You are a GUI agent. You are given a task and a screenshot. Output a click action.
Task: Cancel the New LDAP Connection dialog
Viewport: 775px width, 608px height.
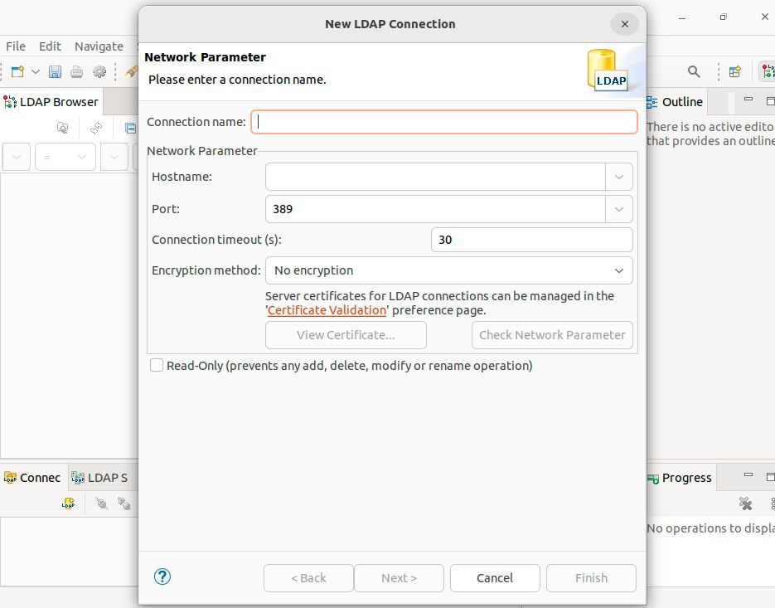point(494,578)
